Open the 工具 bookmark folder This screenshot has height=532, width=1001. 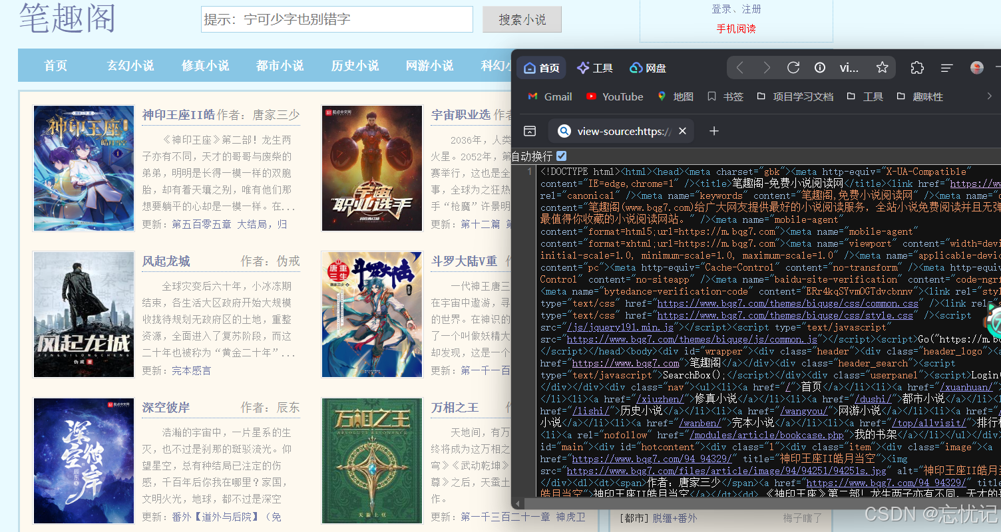(865, 96)
